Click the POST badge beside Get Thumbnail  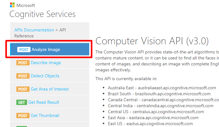click(23, 116)
